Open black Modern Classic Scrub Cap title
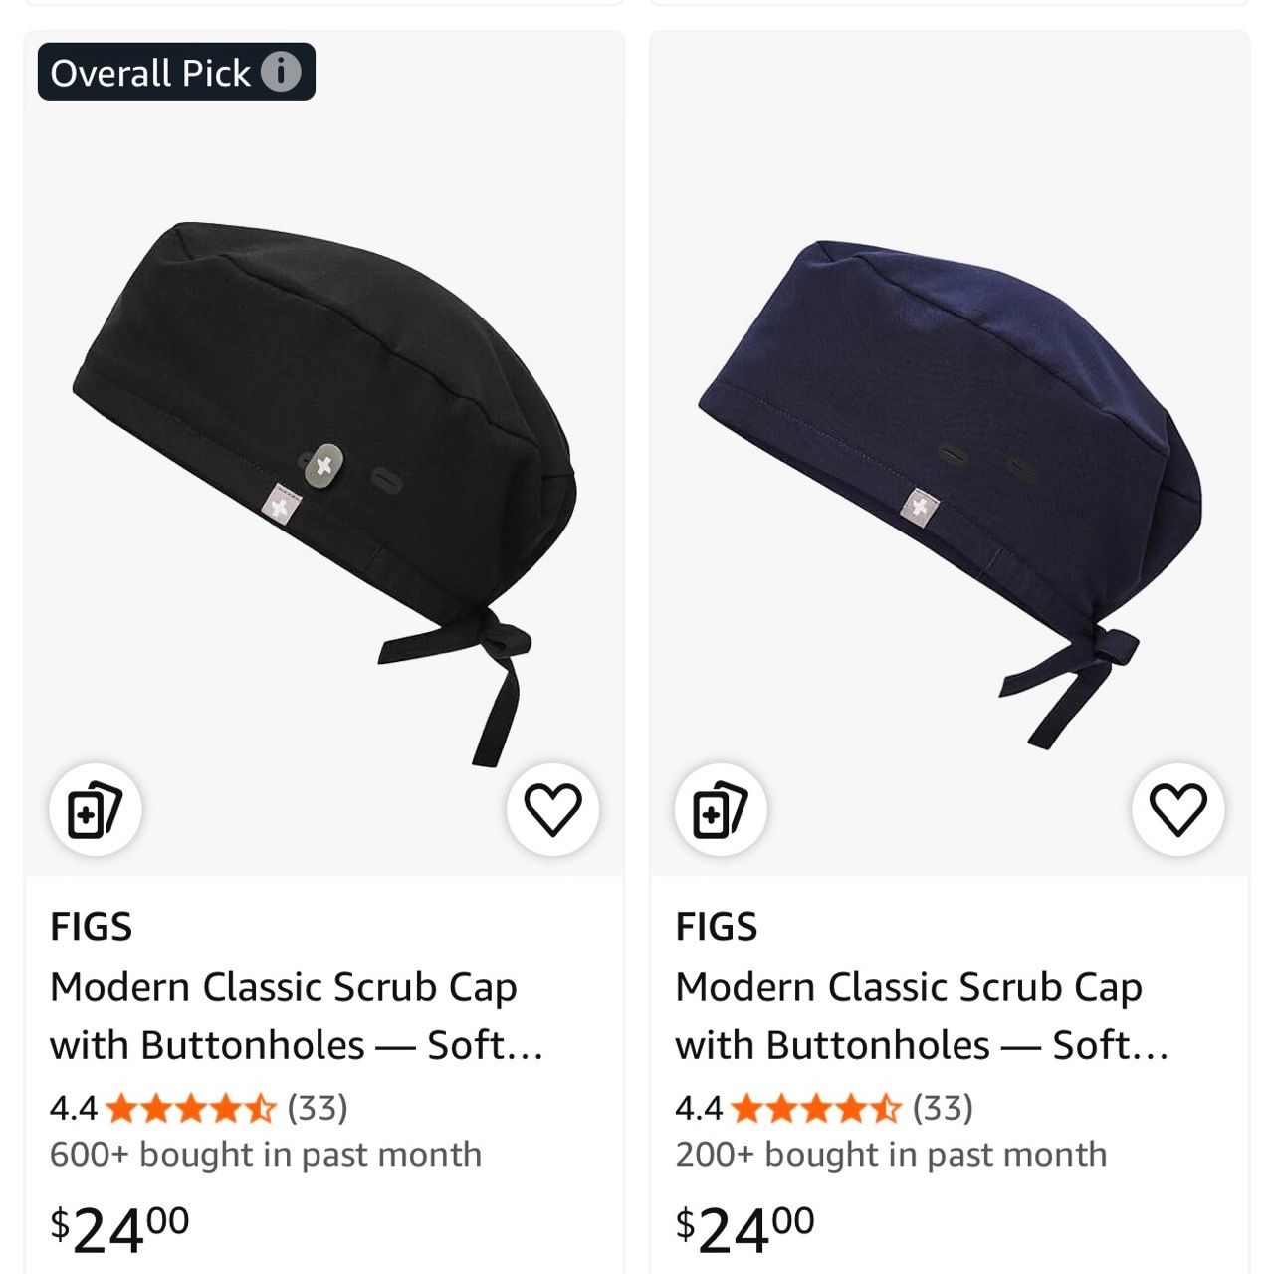 (x=297, y=1016)
